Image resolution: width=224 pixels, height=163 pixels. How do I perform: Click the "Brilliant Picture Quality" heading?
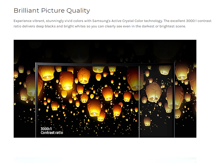[x=52, y=11]
